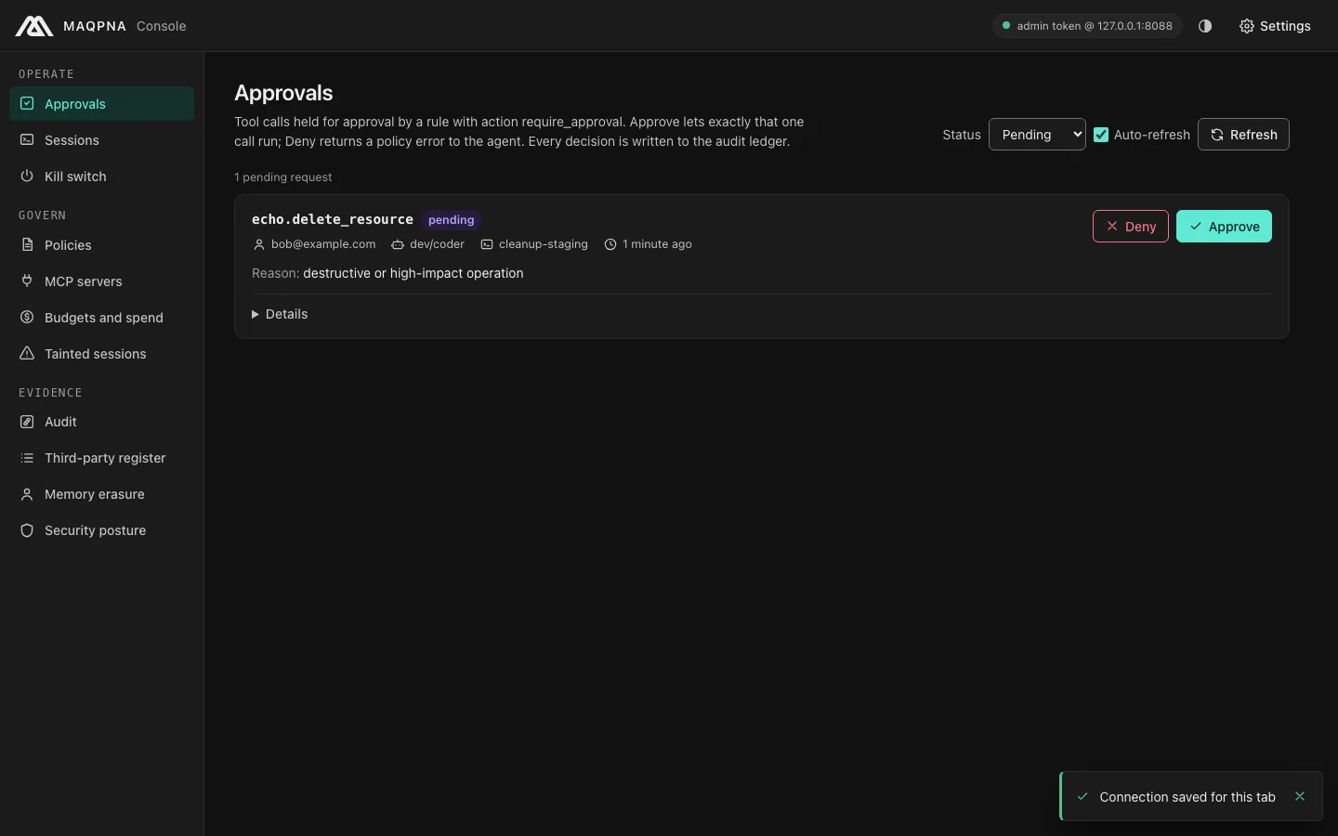Click the Kill switch power icon
Screen dimensions: 1338x836
[x=27, y=176]
